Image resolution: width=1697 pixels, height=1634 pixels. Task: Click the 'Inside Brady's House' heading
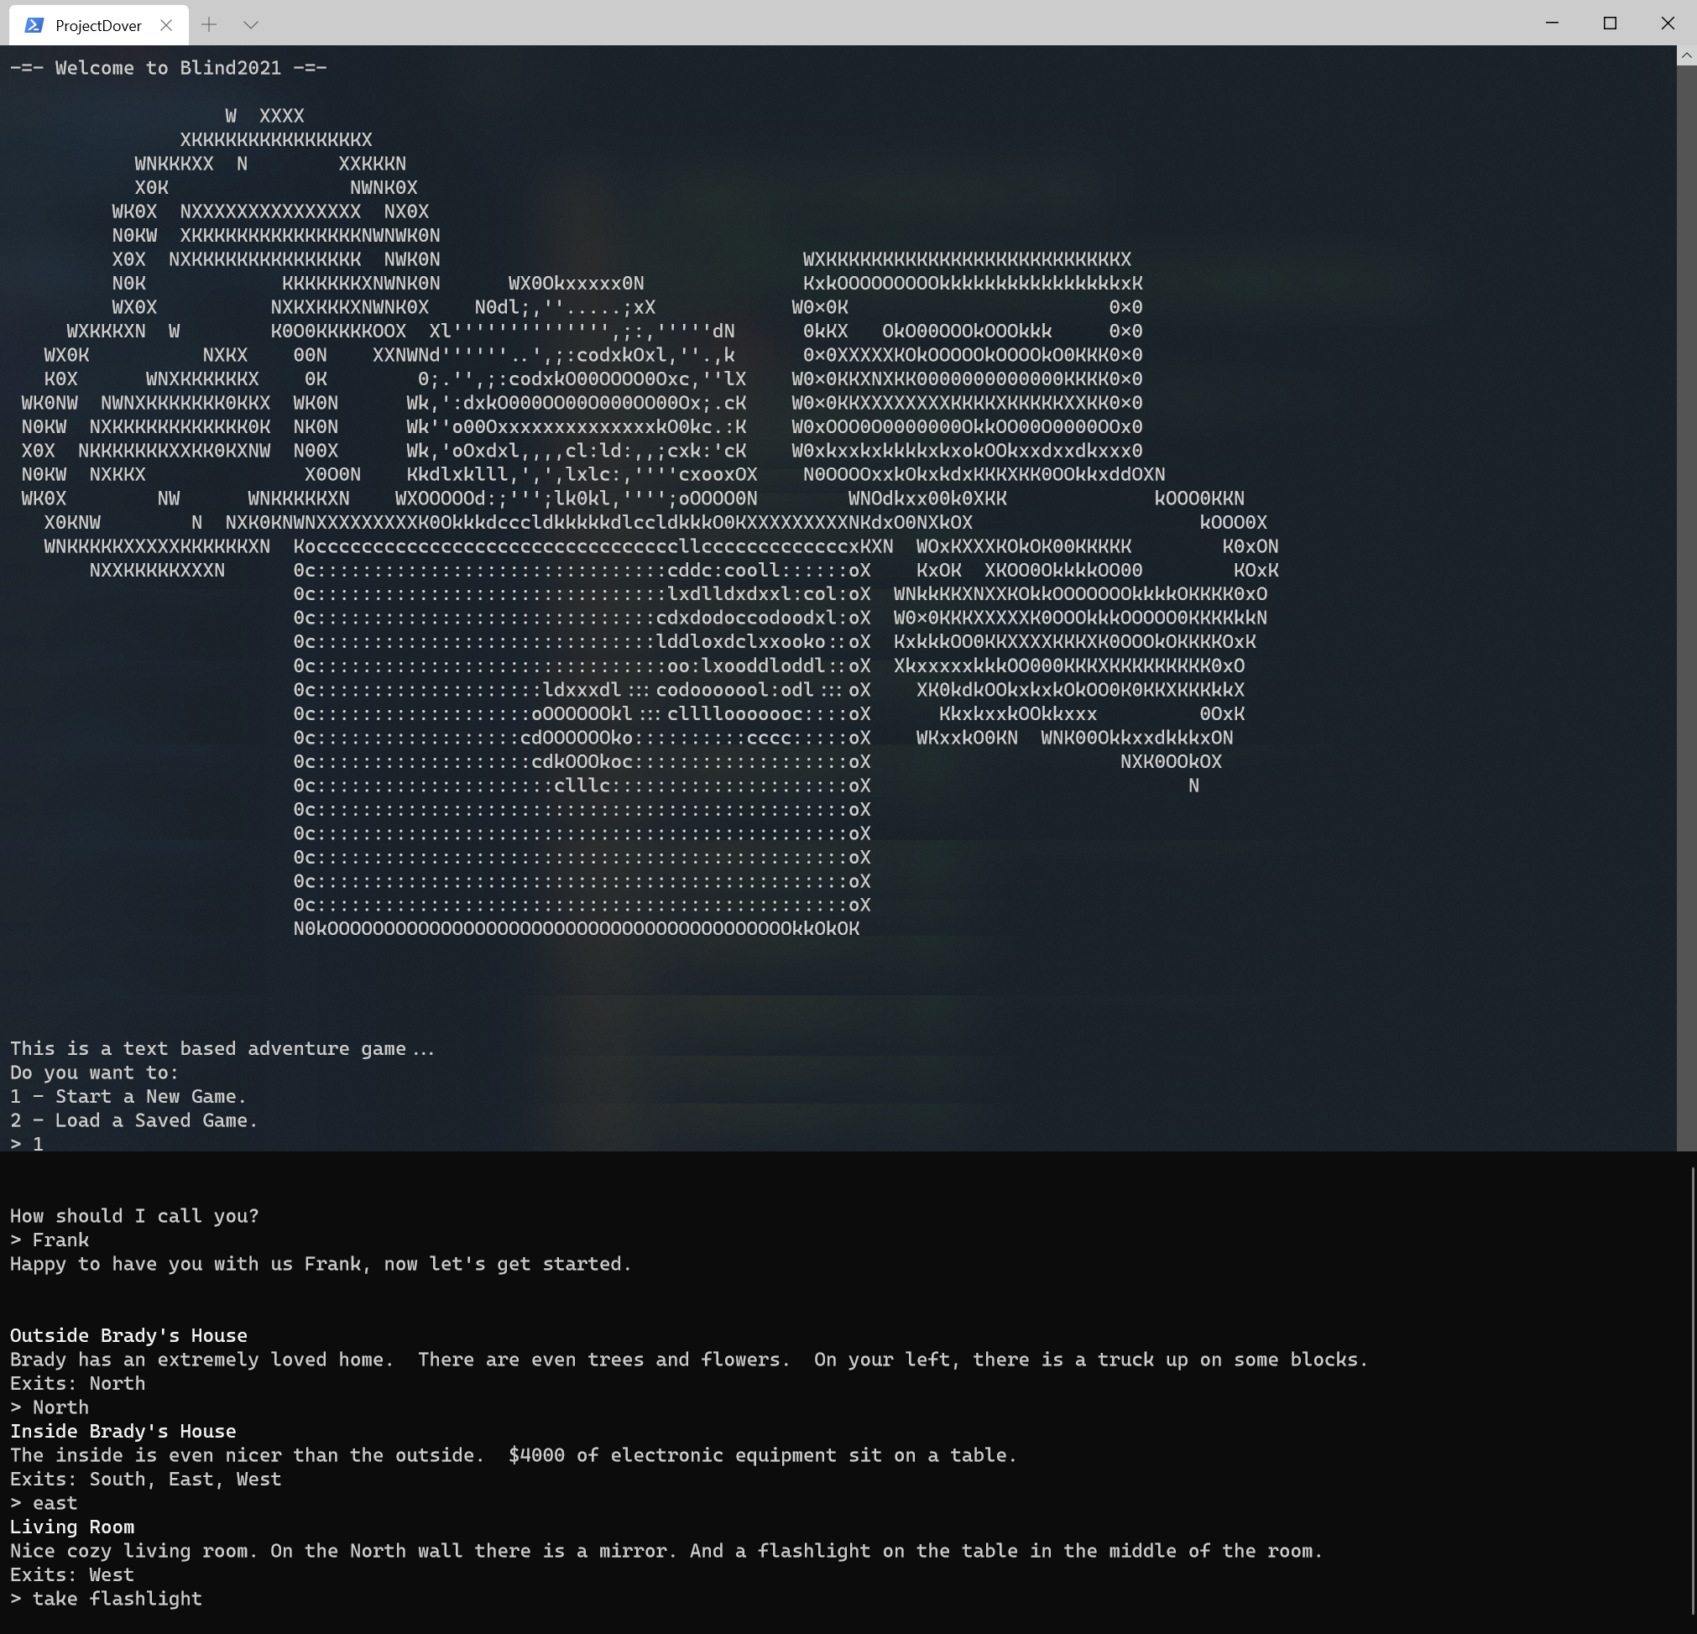(x=123, y=1431)
